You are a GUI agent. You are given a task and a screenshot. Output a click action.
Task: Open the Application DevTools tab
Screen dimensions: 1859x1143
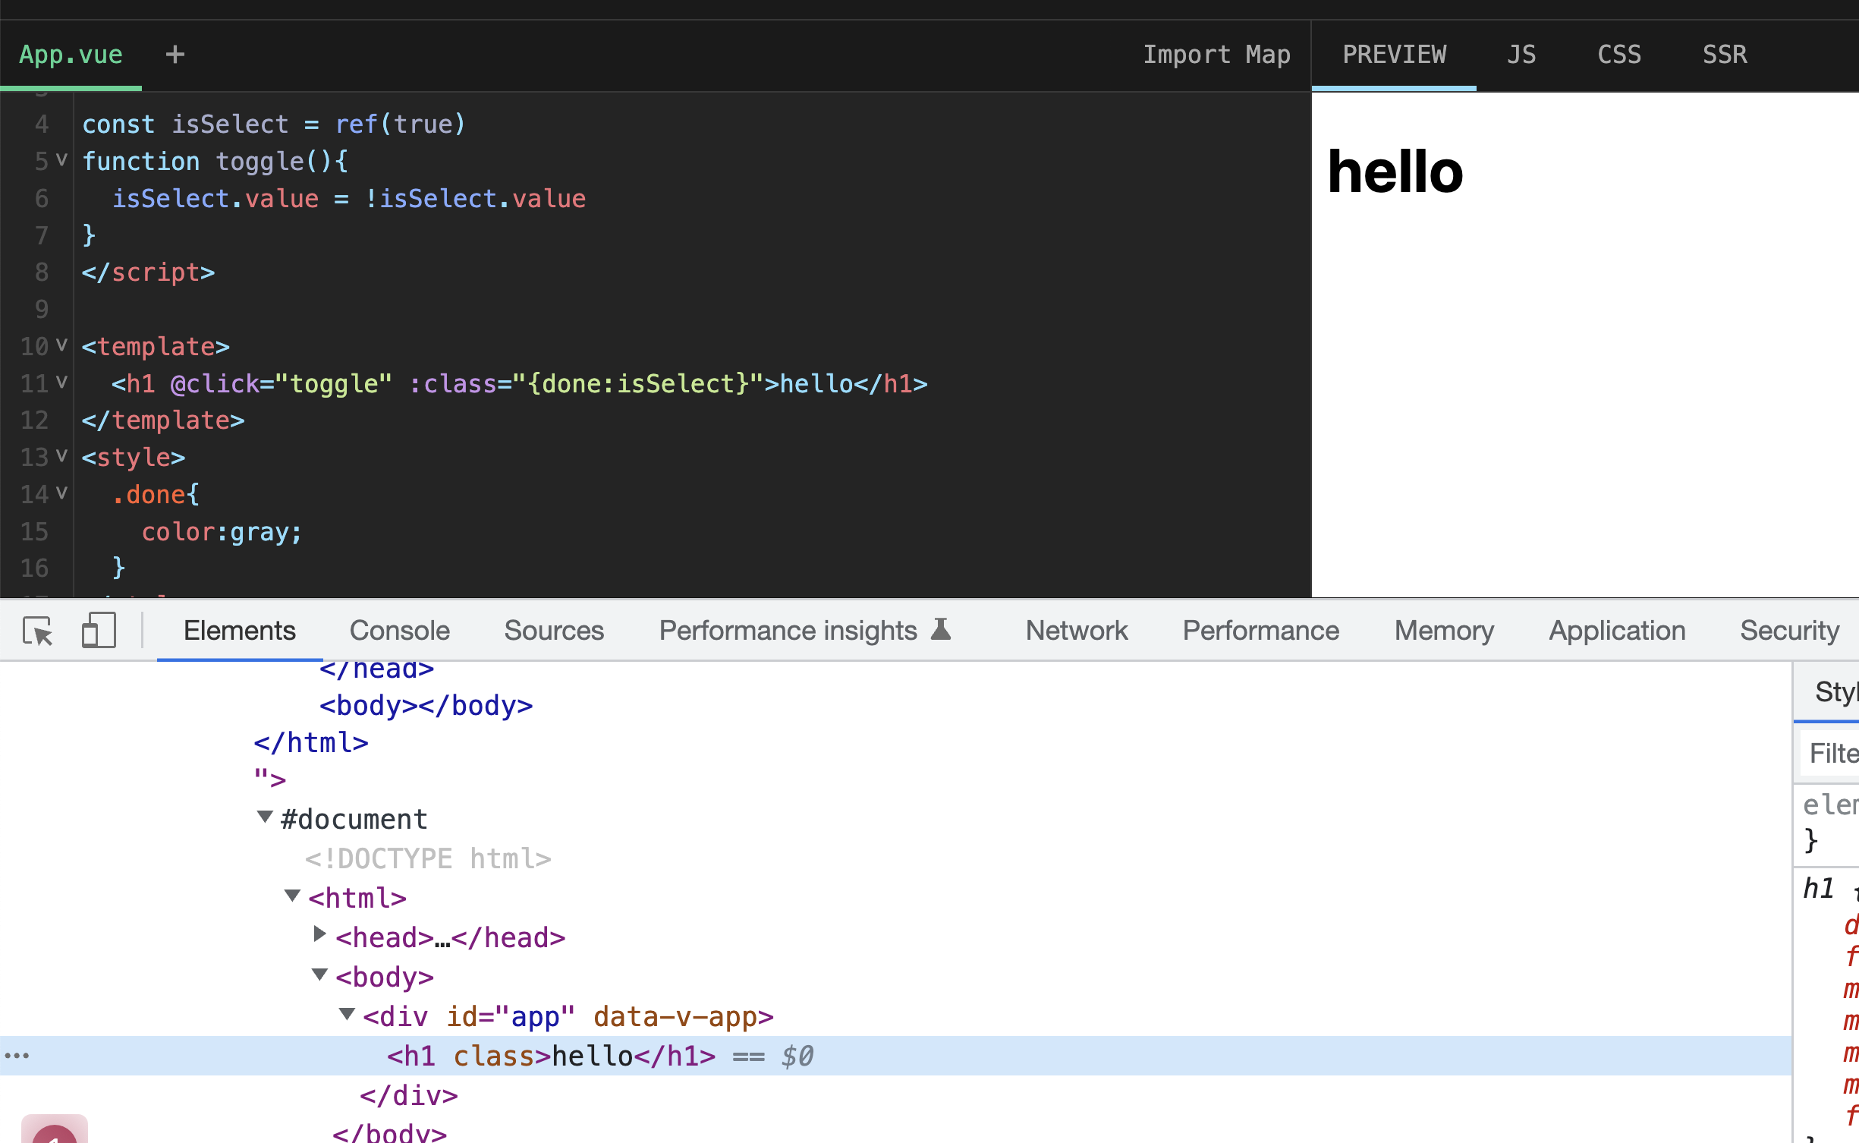pos(1617,631)
